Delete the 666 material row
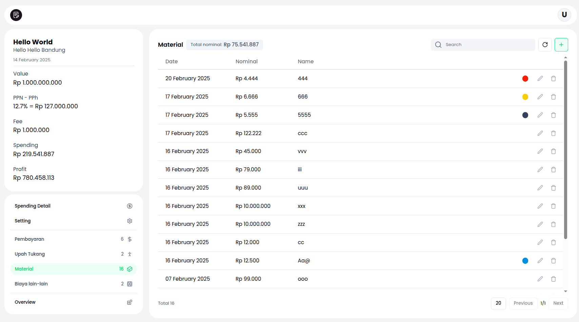Image resolution: width=579 pixels, height=322 pixels. pyautogui.click(x=553, y=97)
